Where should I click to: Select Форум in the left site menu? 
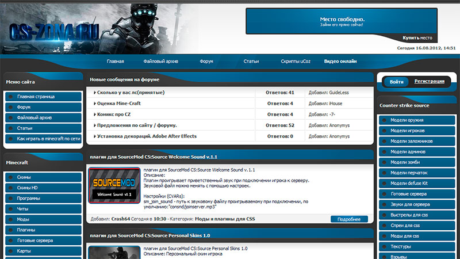tap(43, 107)
